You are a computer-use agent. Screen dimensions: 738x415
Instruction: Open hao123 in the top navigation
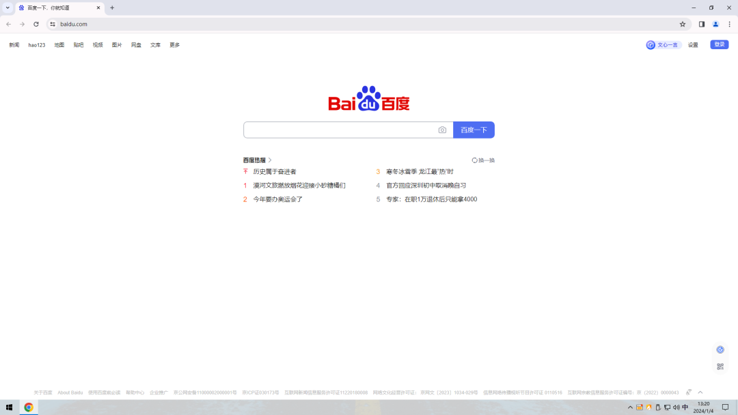click(x=37, y=45)
